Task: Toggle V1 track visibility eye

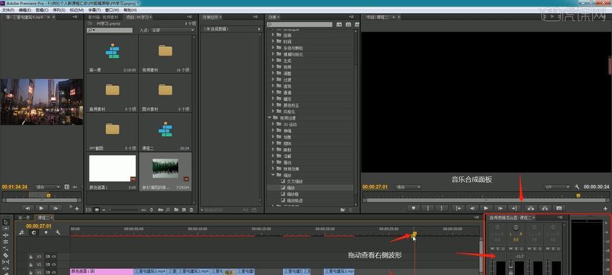Action: 53,272
